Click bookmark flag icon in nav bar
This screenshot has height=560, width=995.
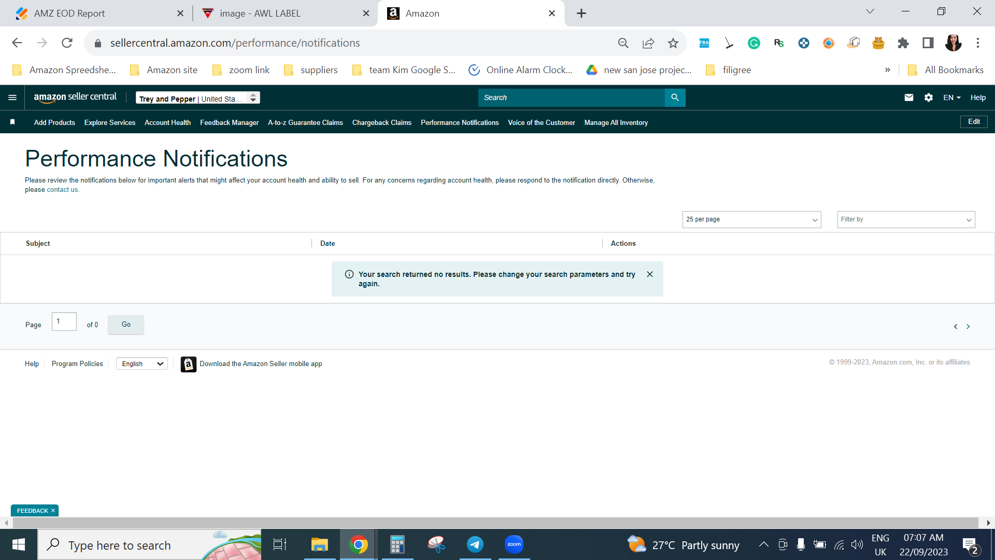coord(12,122)
